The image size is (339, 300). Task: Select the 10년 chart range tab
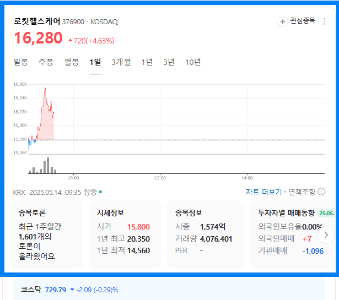coord(193,62)
